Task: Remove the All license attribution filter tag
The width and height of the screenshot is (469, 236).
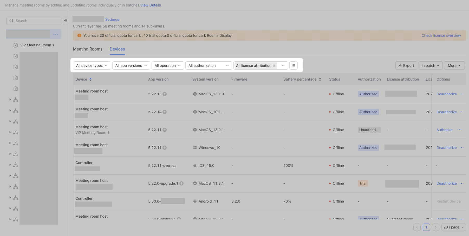Action: click(274, 66)
